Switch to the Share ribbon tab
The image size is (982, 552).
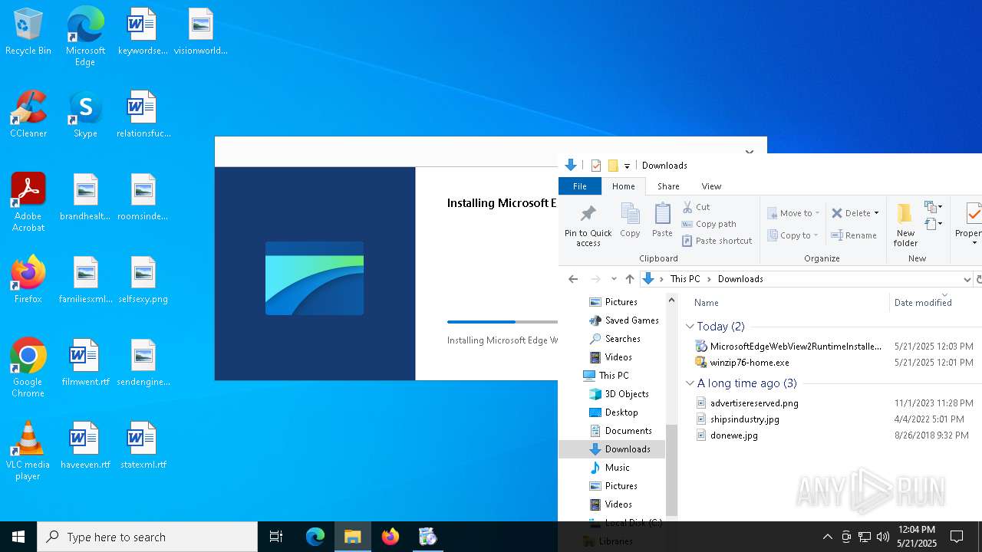(668, 186)
